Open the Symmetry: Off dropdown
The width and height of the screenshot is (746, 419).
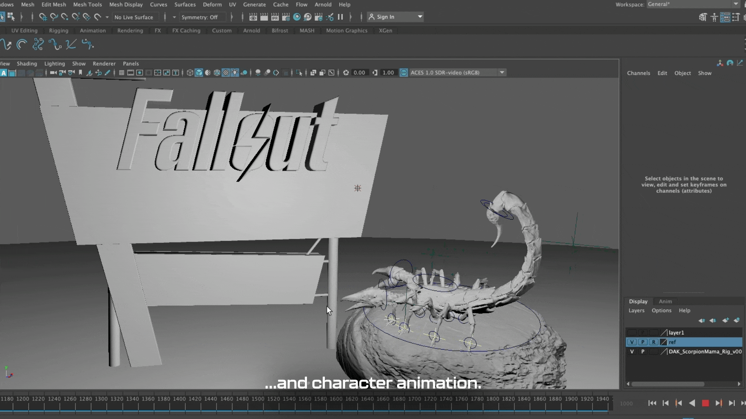202,17
